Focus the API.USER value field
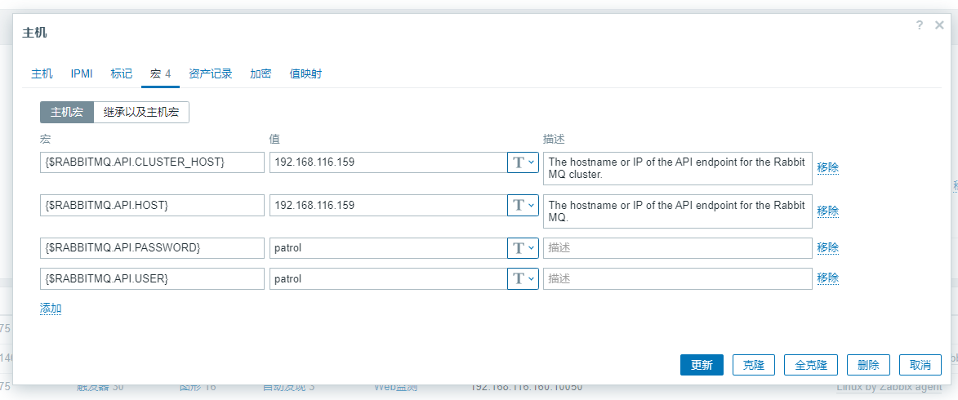The image size is (958, 400). 389,278
